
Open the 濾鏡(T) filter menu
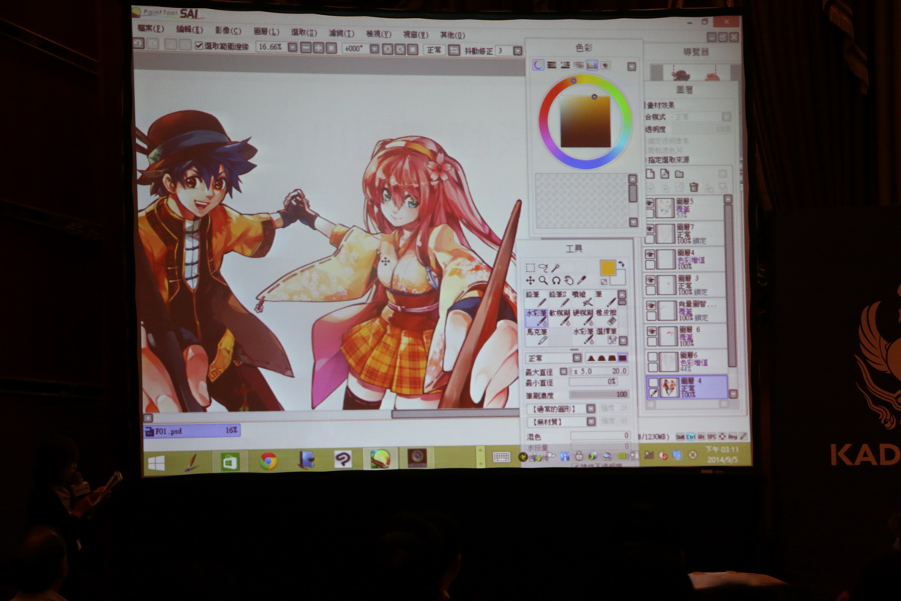[x=342, y=34]
